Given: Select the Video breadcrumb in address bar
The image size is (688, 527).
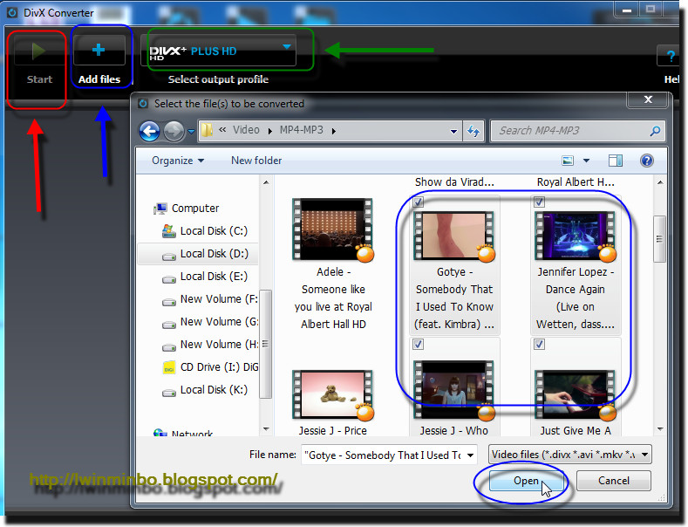Looking at the screenshot, I should click(246, 130).
